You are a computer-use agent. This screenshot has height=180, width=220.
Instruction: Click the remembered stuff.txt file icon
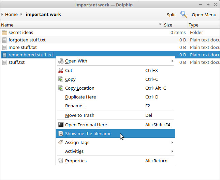(4, 55)
